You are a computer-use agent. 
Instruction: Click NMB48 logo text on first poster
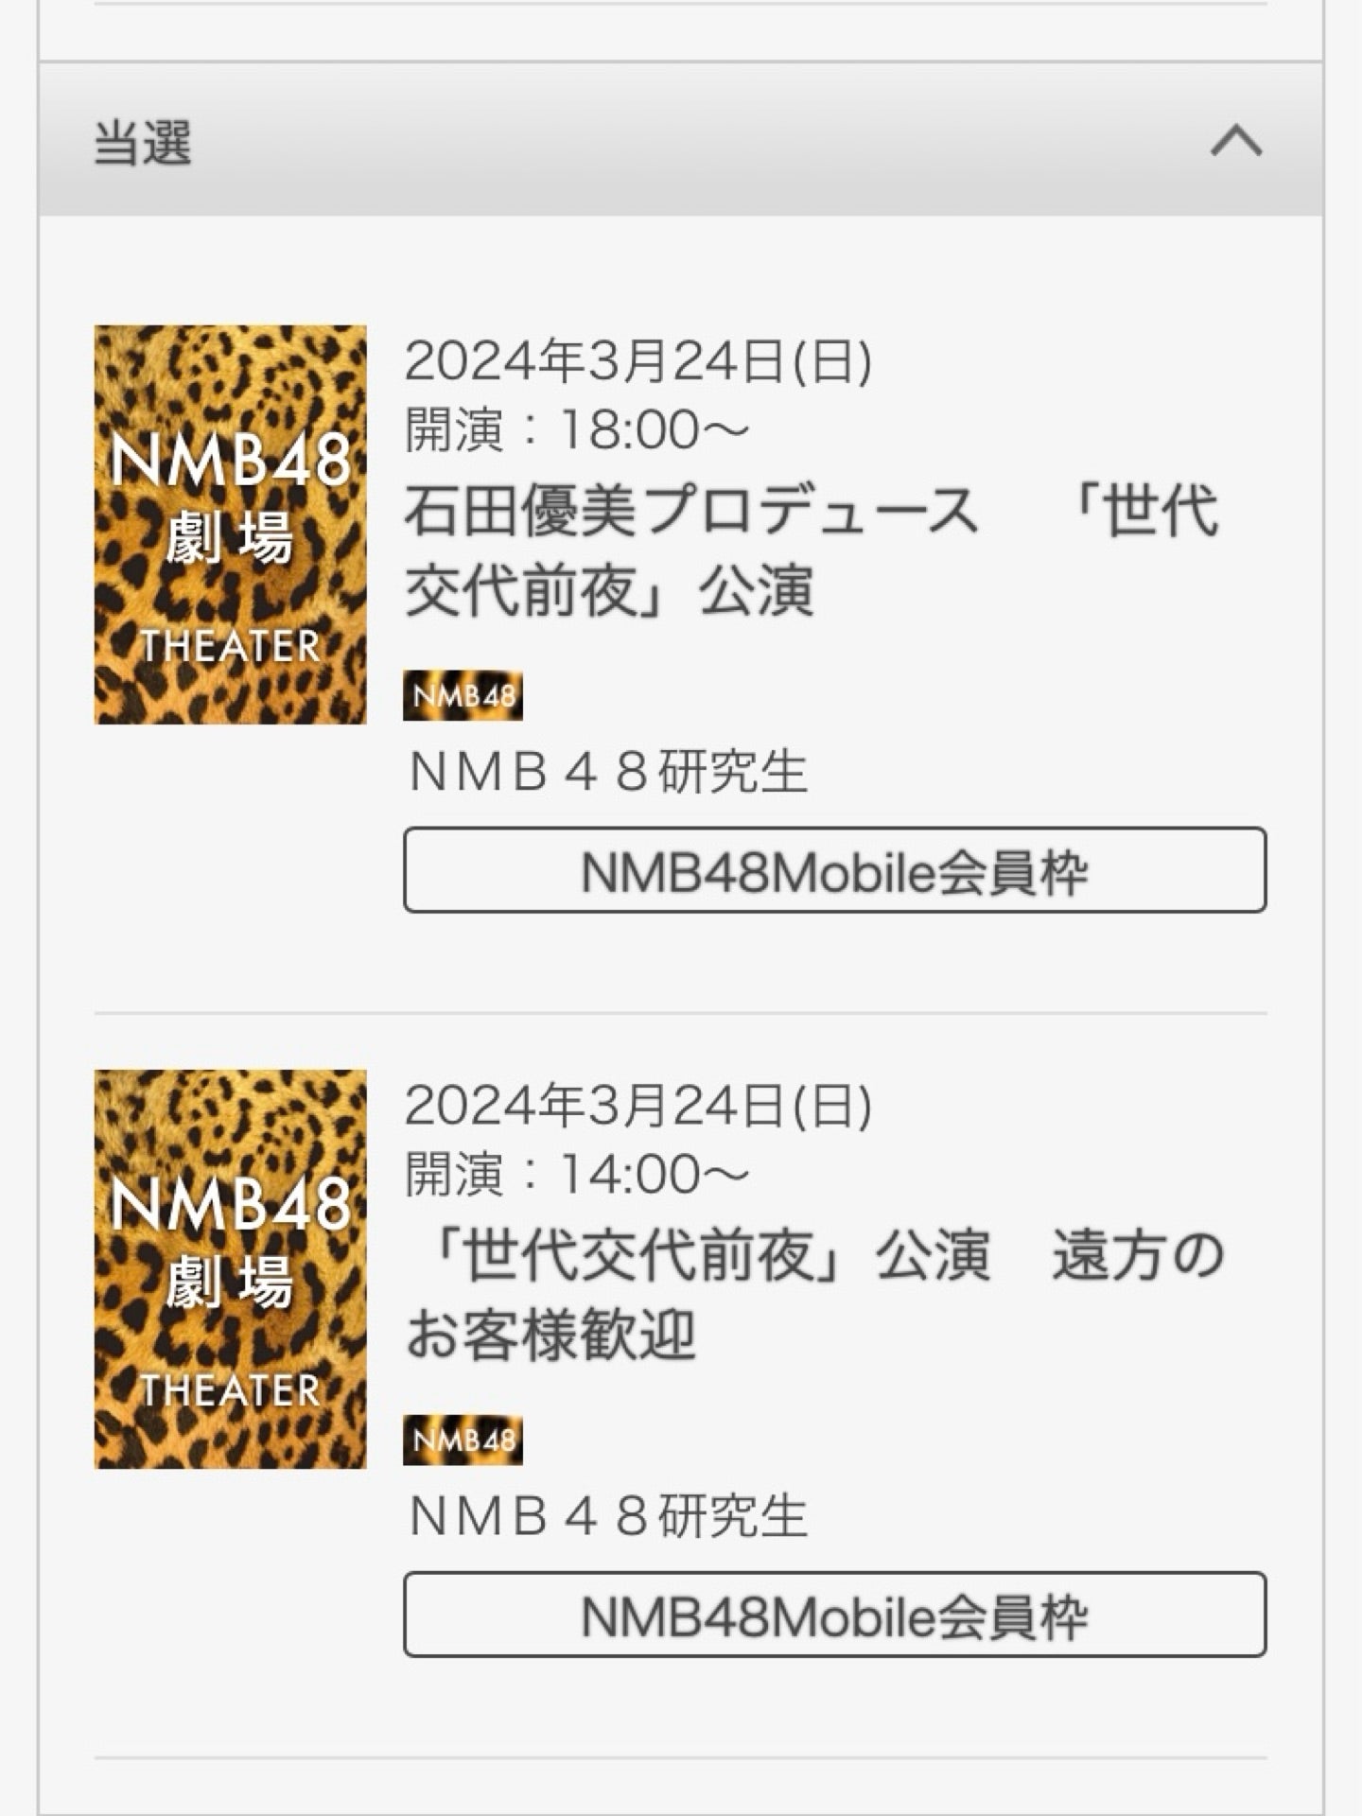point(230,462)
